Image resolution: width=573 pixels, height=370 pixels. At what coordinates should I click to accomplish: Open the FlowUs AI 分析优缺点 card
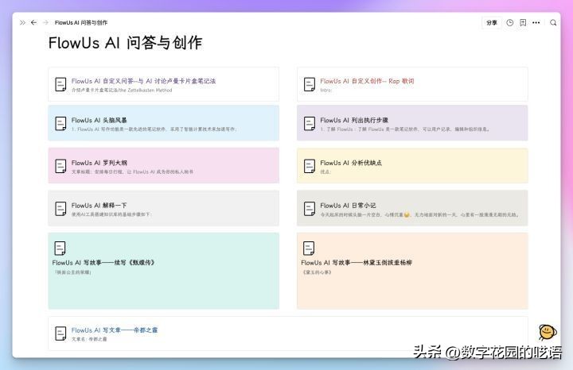412,165
